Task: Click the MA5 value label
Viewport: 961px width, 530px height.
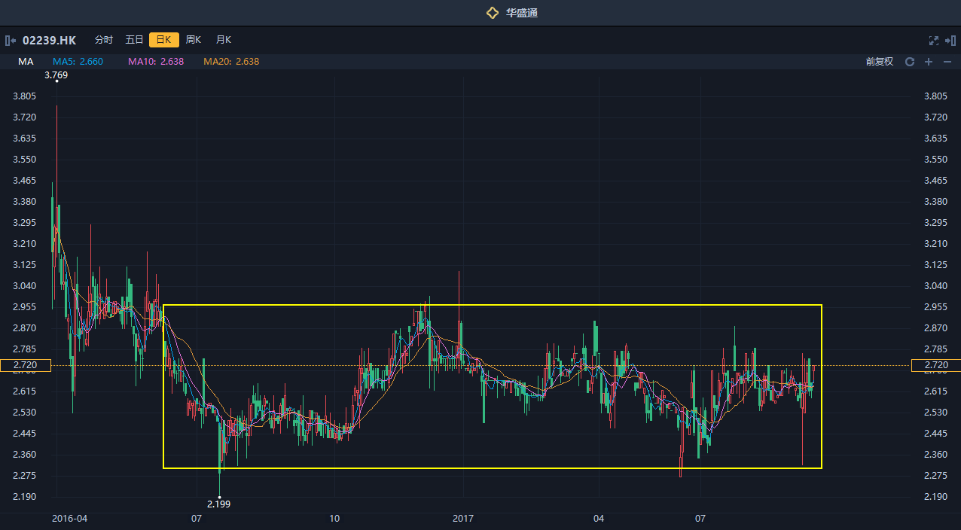Action: click(x=78, y=62)
